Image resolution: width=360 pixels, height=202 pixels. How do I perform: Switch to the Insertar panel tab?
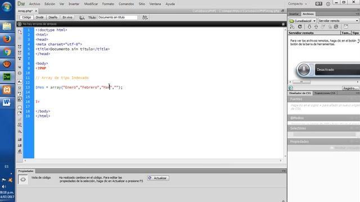(x=294, y=14)
